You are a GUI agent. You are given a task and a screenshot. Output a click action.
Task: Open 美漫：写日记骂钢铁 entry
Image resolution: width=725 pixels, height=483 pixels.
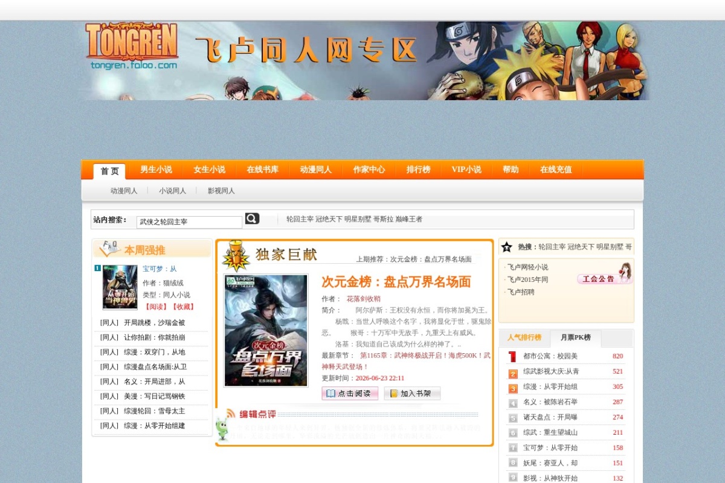click(155, 396)
